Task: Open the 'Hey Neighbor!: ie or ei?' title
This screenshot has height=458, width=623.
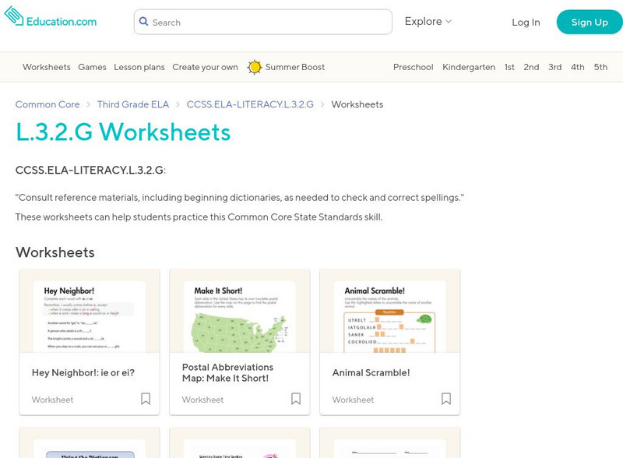Action: 83,372
